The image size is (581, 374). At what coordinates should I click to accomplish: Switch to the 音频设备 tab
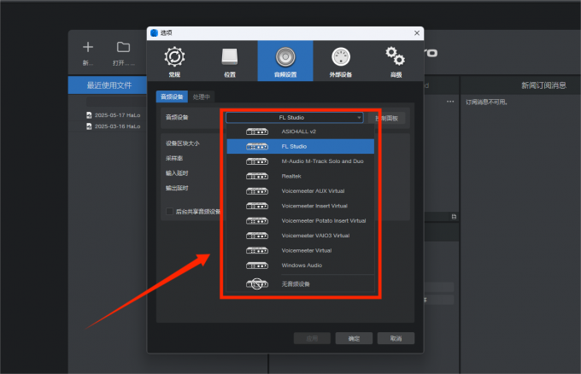pos(172,96)
